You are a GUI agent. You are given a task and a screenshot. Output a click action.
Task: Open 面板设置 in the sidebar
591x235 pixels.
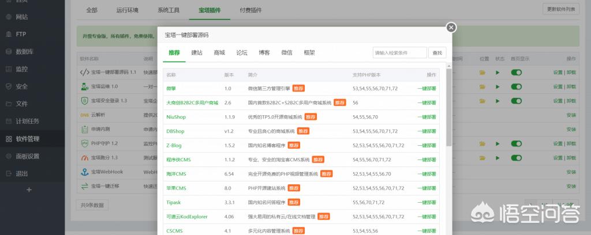(x=28, y=156)
